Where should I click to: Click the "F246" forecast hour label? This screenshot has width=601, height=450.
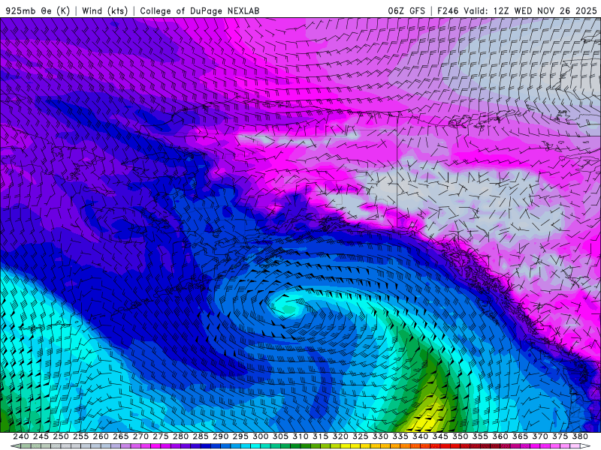tap(448, 10)
